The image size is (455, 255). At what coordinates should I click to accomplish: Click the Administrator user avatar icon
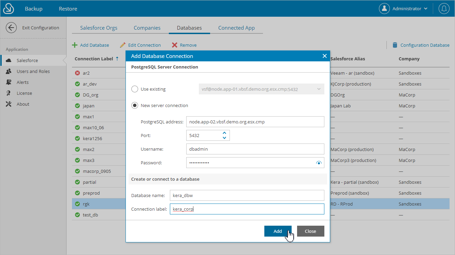click(384, 9)
